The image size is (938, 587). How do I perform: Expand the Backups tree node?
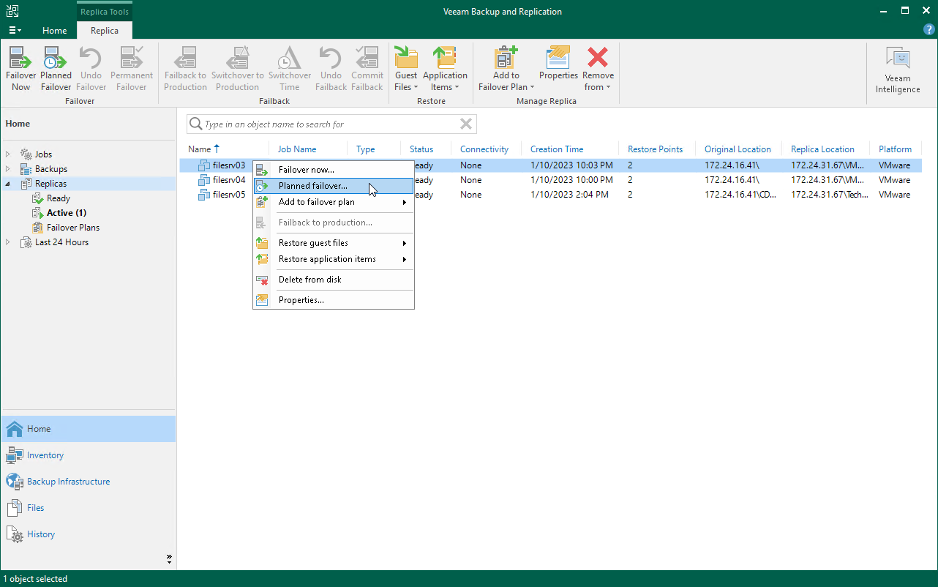click(8, 169)
